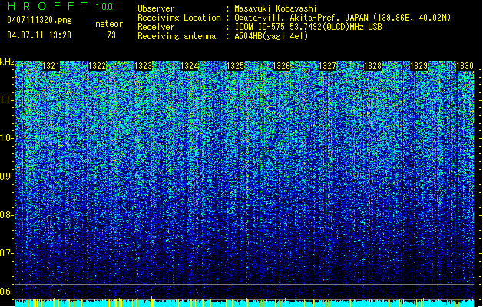Click the 1328 time marker
Screen dimensions: 483x307
click(372, 66)
